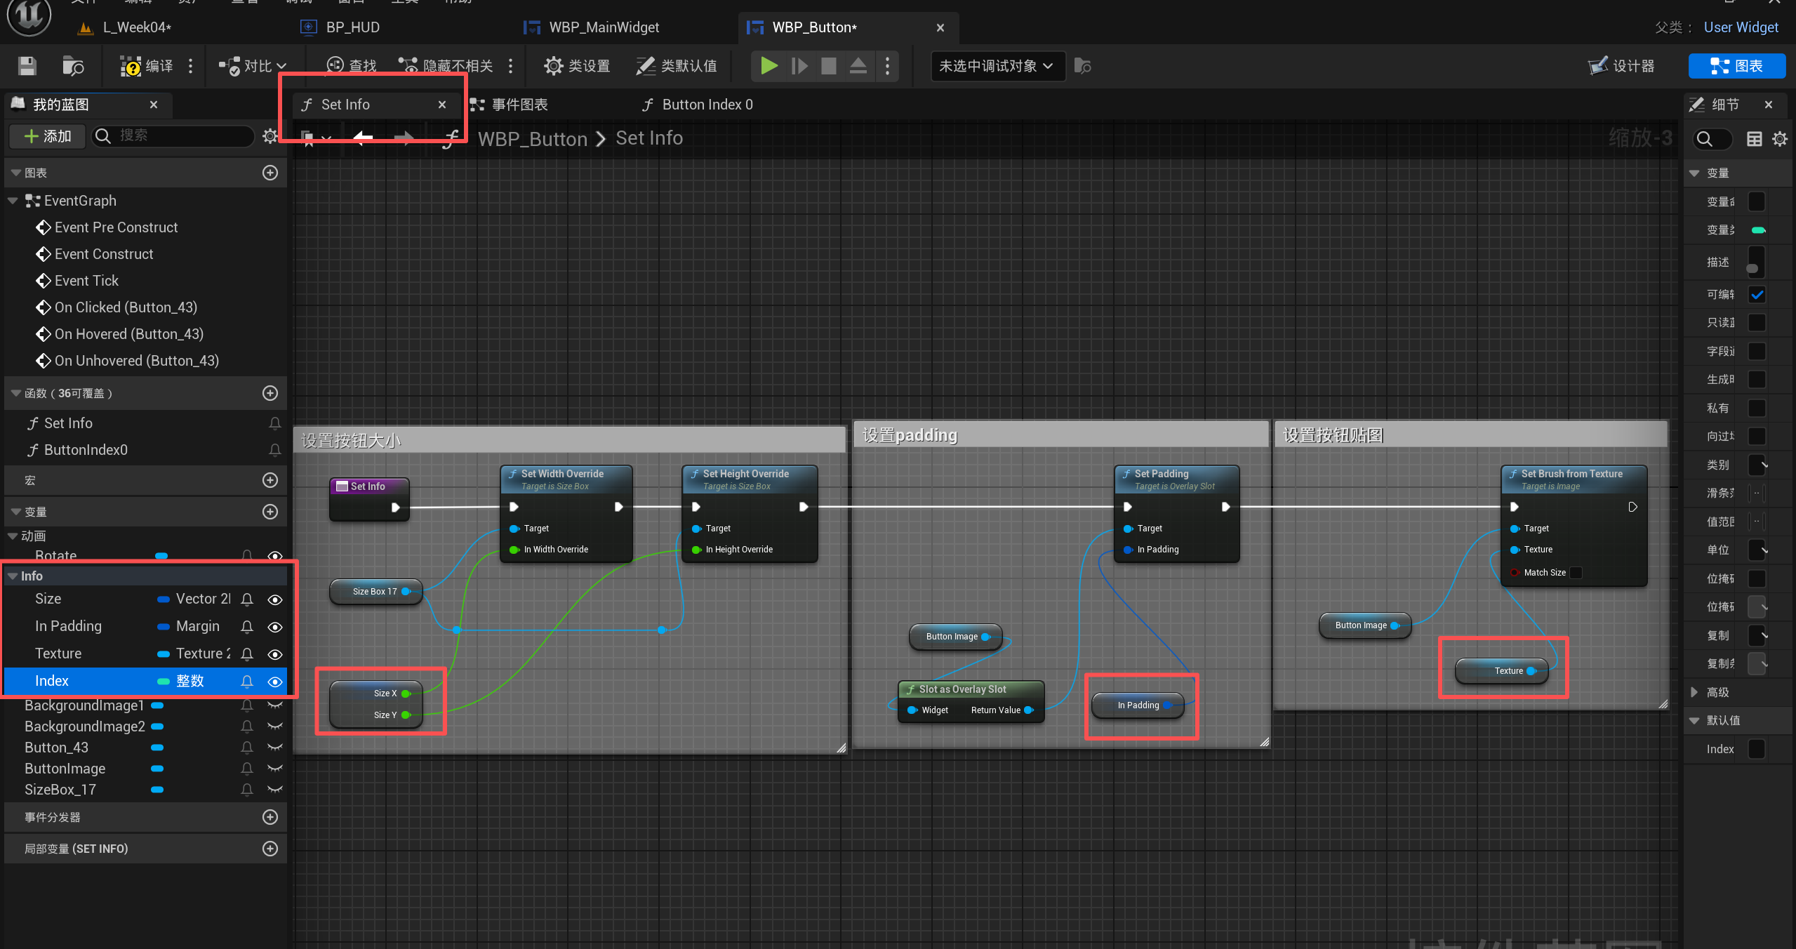
Task: Check the Read Only (只读) checkbox
Action: (1757, 323)
